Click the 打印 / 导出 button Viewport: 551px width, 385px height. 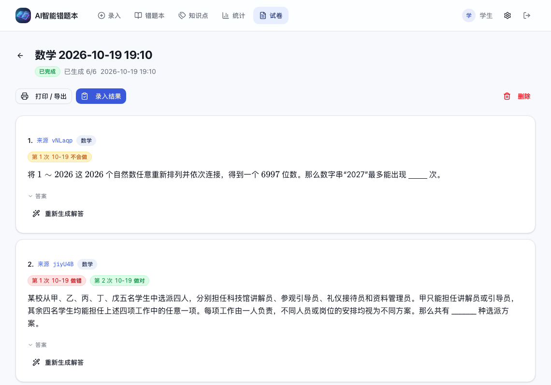[43, 96]
